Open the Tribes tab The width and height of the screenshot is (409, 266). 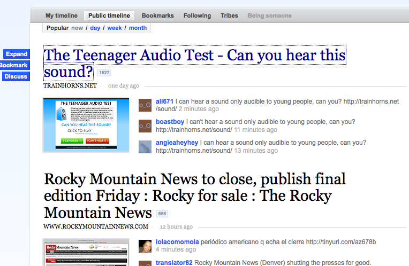click(229, 15)
